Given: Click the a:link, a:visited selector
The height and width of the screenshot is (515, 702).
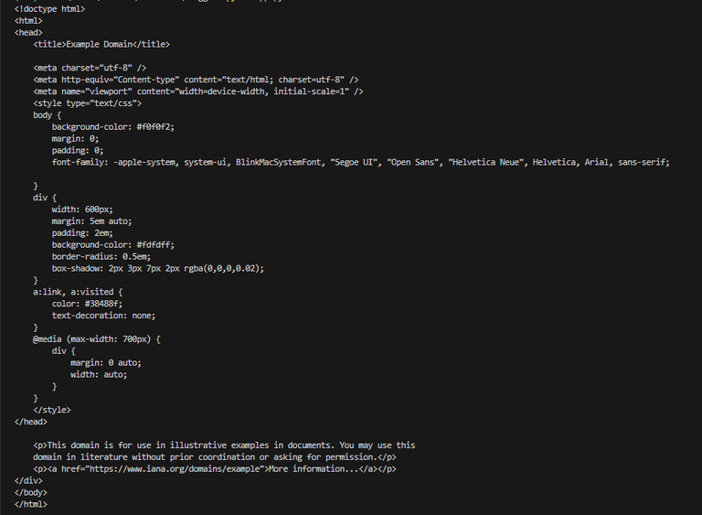Looking at the screenshot, I should pos(78,292).
